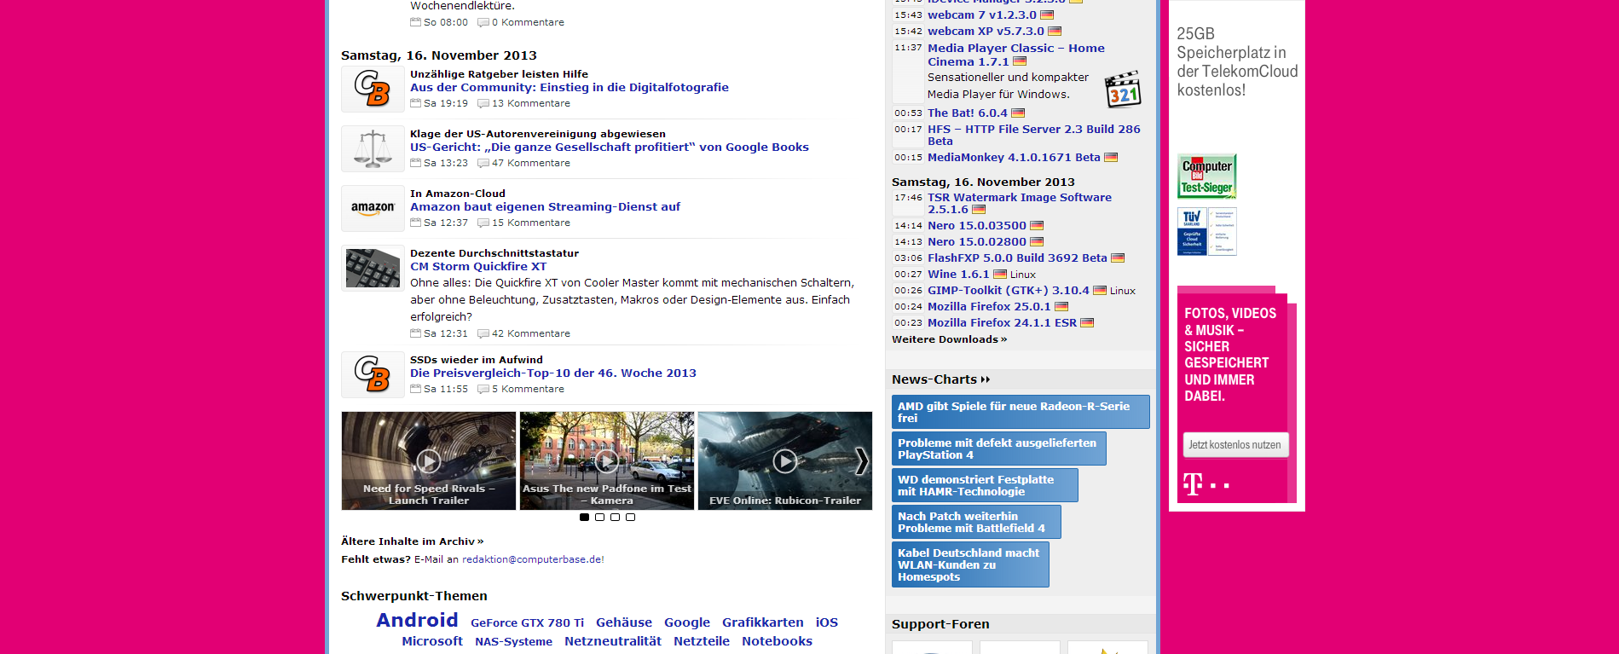Open the defekt ausgelieferten PlayStation 4 chart bar

coord(999,449)
